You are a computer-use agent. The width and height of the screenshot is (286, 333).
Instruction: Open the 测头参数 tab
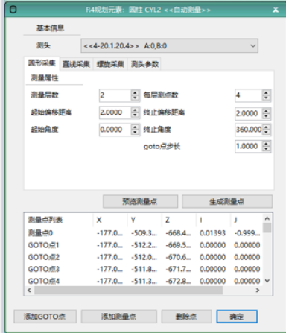(x=144, y=64)
